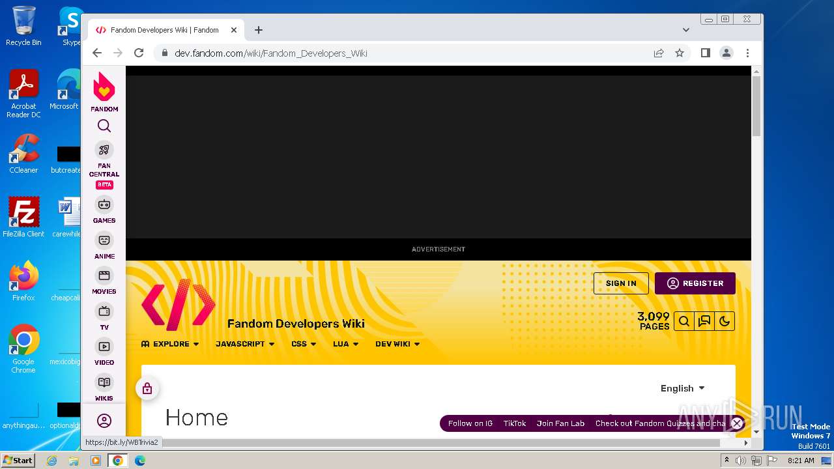
Task: Open the Windows Start menu
Action: 18,461
